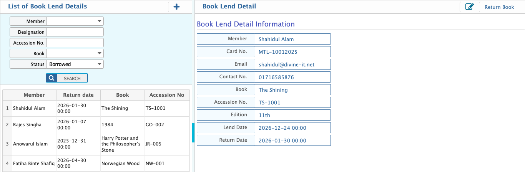The height and width of the screenshot is (172, 525).
Task: Sort by Return date column header
Action: (78, 95)
